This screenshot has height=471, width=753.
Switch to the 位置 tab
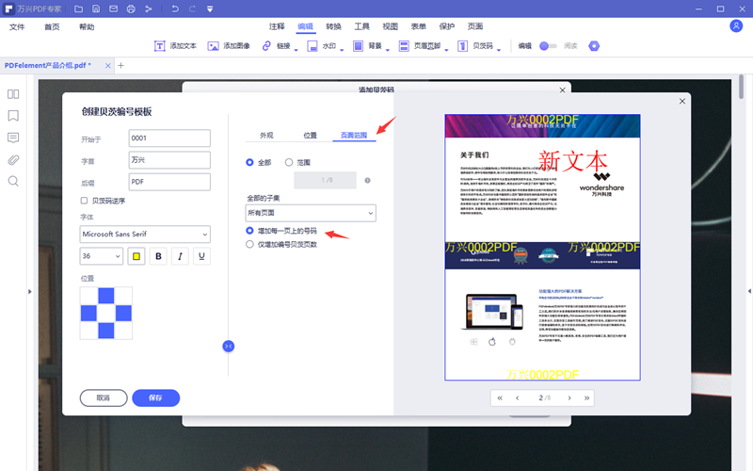point(310,136)
